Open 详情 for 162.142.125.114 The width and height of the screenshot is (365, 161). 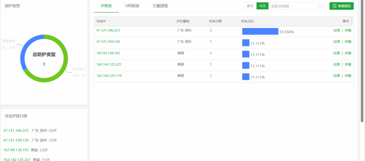[348, 76]
